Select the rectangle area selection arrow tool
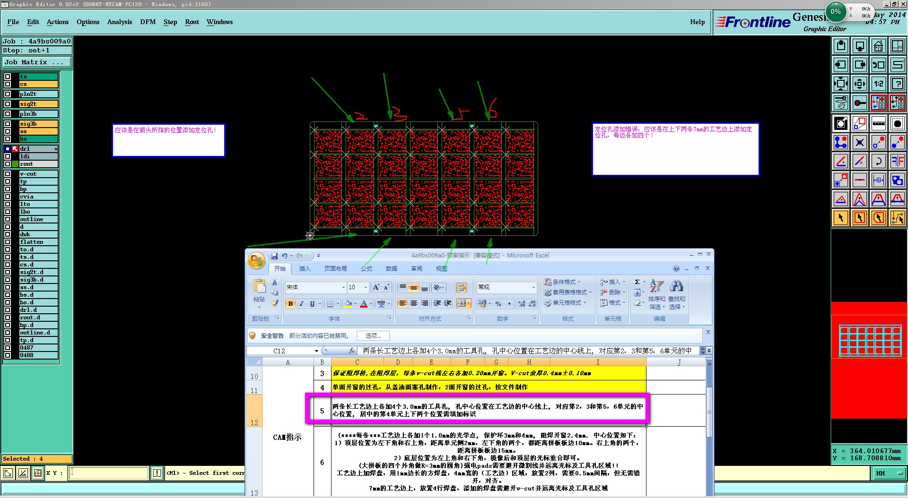The image size is (908, 498). pos(860,218)
